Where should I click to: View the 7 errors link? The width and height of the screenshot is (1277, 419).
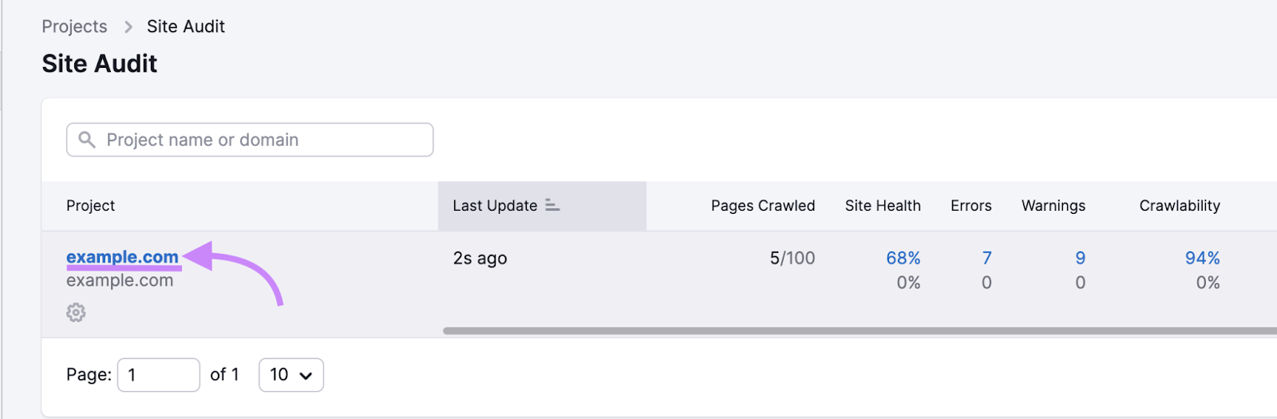986,258
